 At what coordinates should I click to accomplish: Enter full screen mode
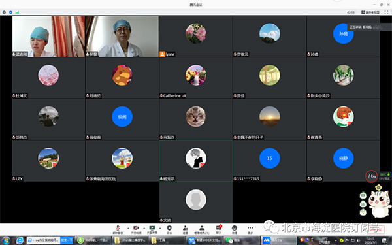(387, 12)
